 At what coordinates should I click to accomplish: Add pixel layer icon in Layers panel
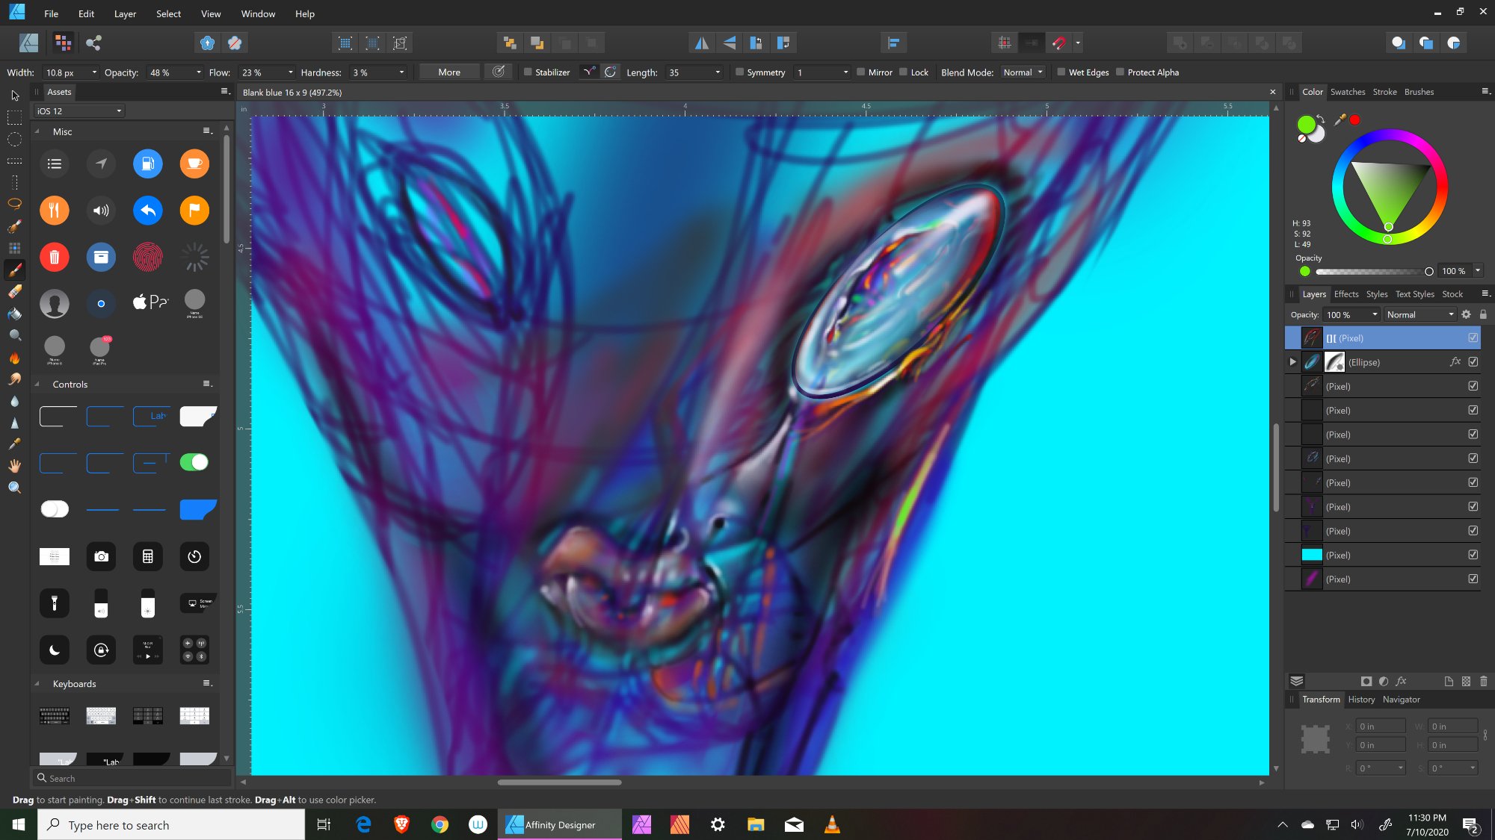tap(1466, 681)
